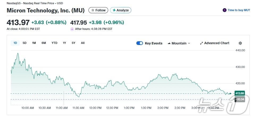253x118 pixels.
Task: Show the 6M chart range
Action: click(x=44, y=43)
